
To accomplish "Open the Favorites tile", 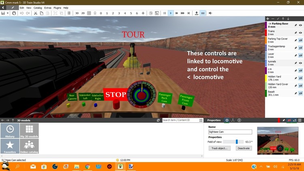I will tap(10, 146).
